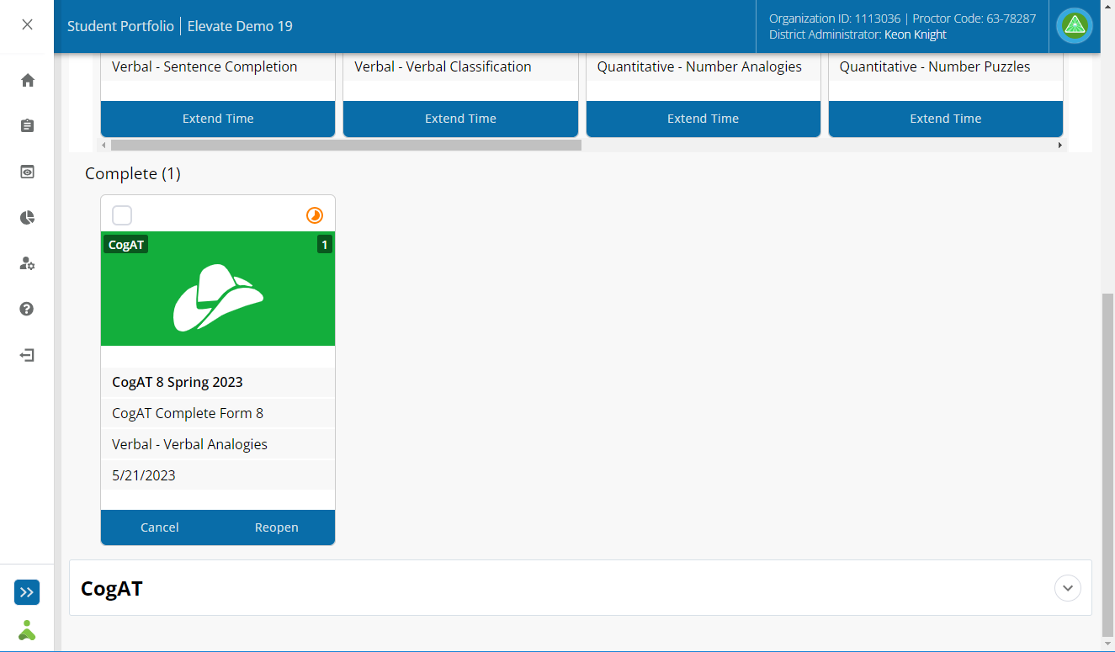This screenshot has width=1115, height=652.
Task: Expand the sidebar with the double-arrow button
Action: coord(27,592)
